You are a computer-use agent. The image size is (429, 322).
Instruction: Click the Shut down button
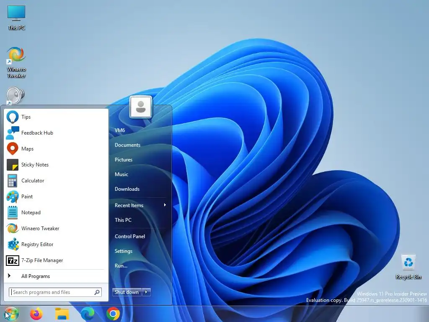[x=127, y=292]
